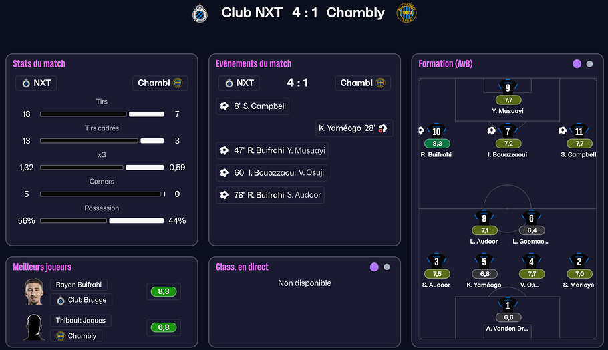Click the goal ball icon at 8' S. Campbell
The image size is (608, 350).
224,106
